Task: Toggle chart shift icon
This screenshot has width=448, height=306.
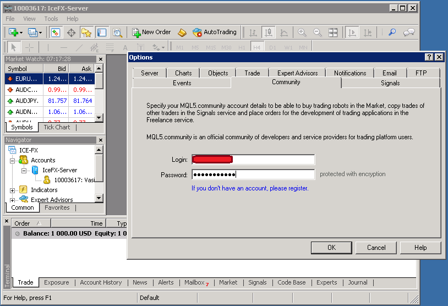Action: point(368,32)
